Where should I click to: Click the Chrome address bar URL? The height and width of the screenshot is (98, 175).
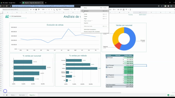pyautogui.click(x=43, y=6)
